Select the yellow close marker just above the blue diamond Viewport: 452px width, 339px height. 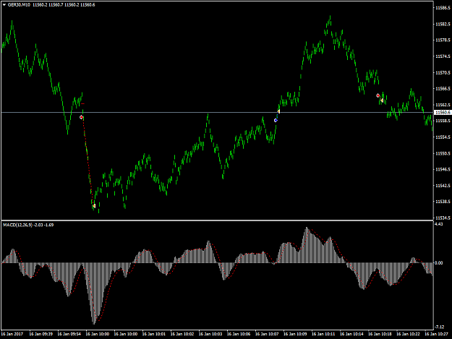(278, 111)
